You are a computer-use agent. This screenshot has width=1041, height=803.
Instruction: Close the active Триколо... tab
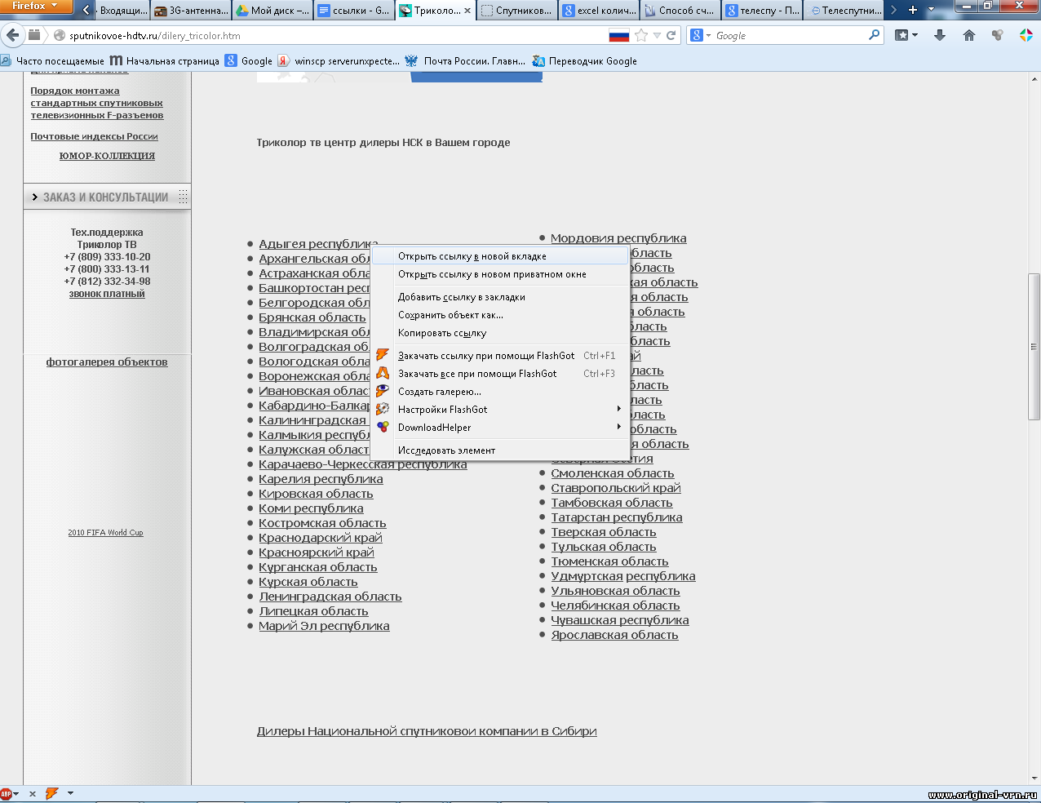point(467,11)
